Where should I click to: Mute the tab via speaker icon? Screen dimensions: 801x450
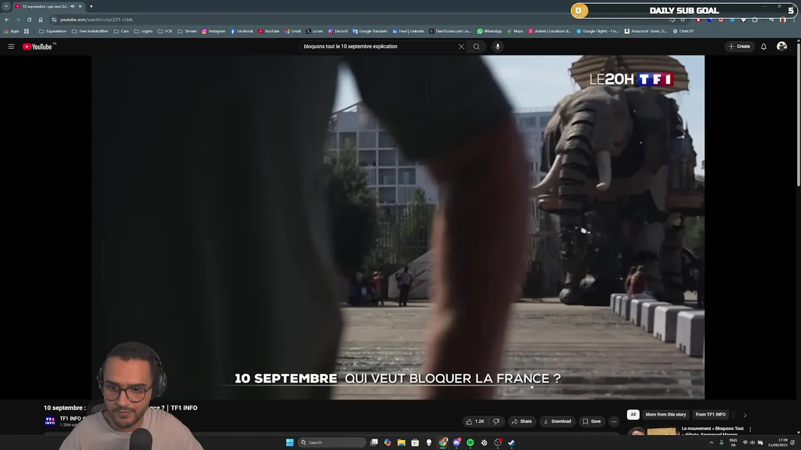coord(73,6)
